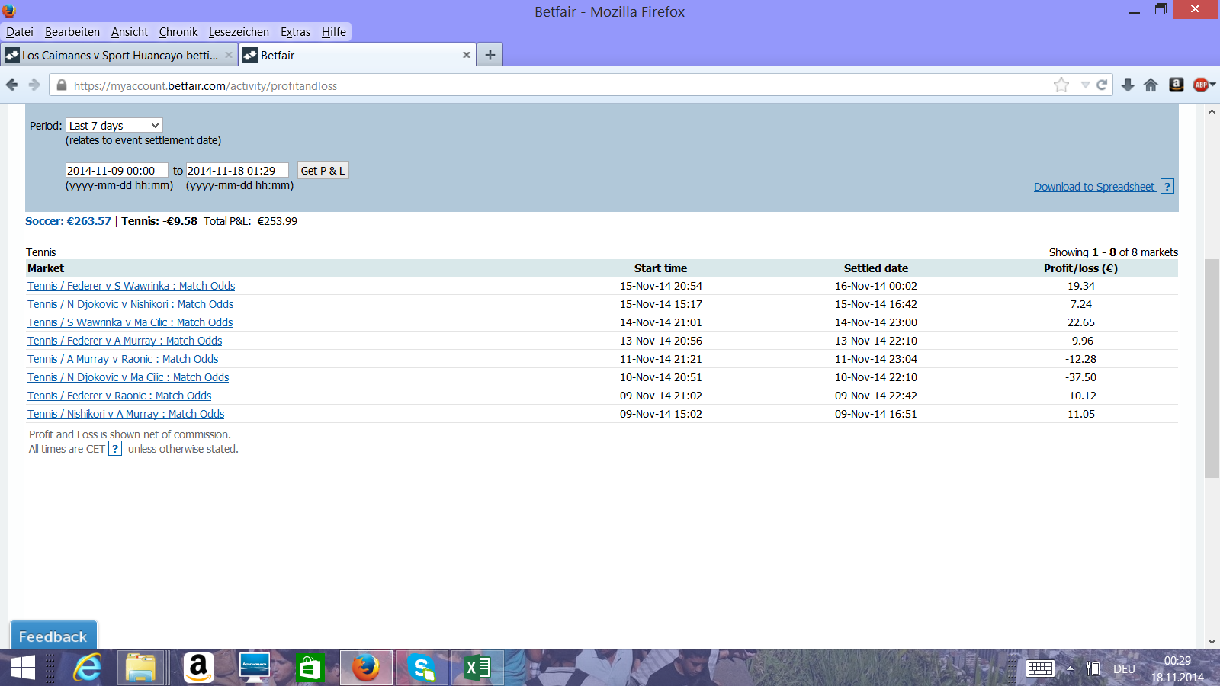This screenshot has height=686, width=1220.
Task: Expand the Period dropdown showing Last 7 days
Action: pos(114,126)
